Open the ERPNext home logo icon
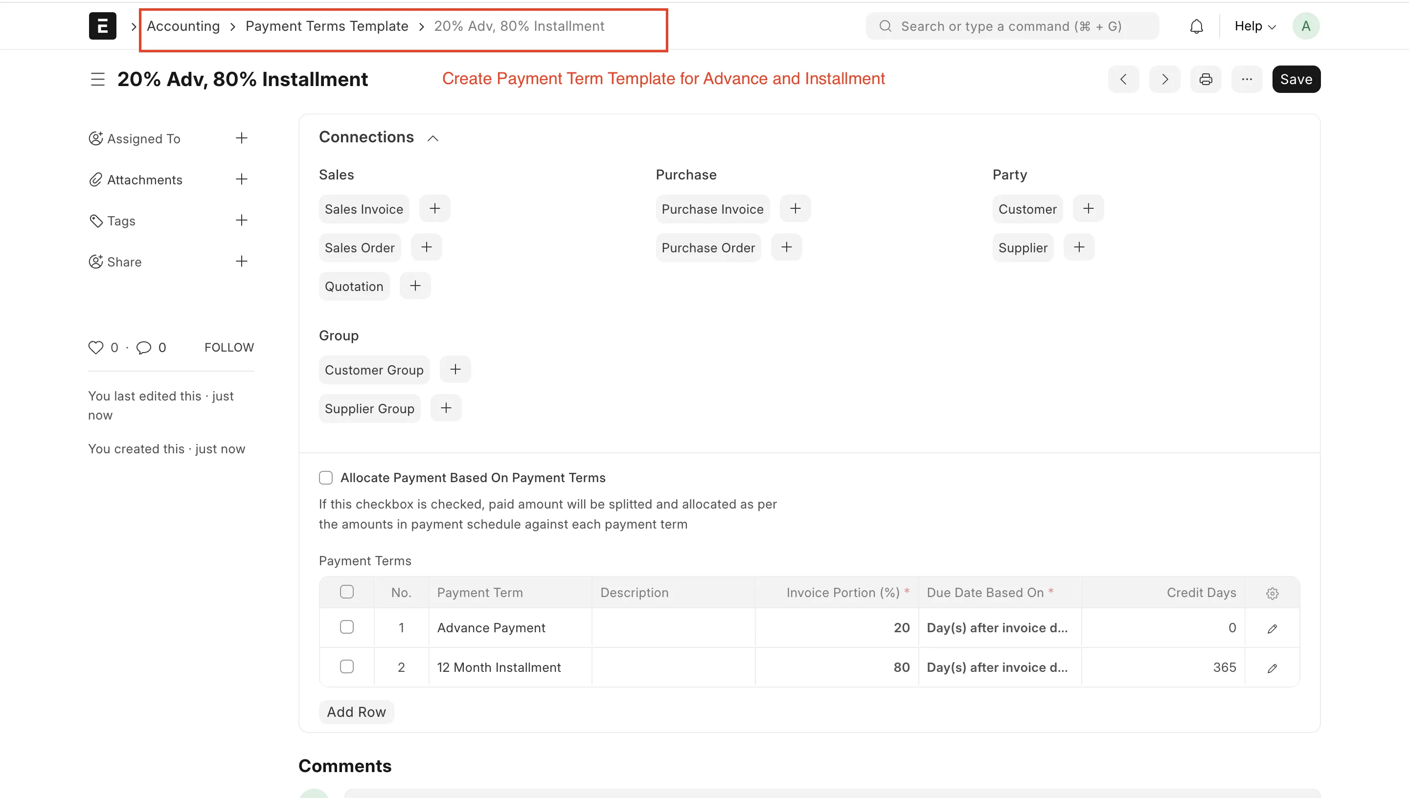The width and height of the screenshot is (1409, 798). point(103,26)
